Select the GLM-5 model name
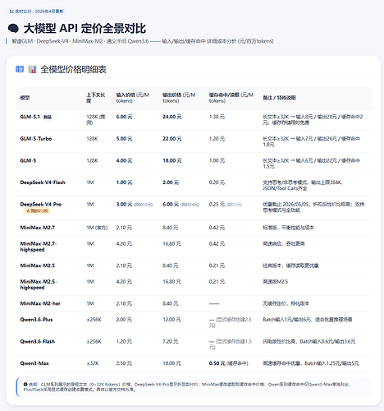Viewport: 384px width, 411px height. tap(28, 160)
